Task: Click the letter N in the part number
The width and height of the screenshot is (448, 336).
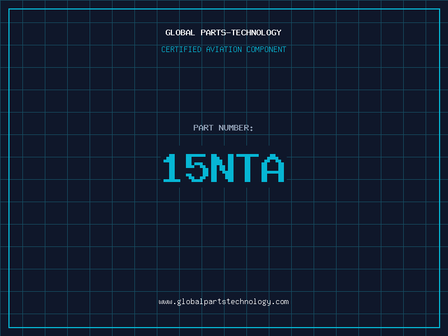Action: pos(222,168)
